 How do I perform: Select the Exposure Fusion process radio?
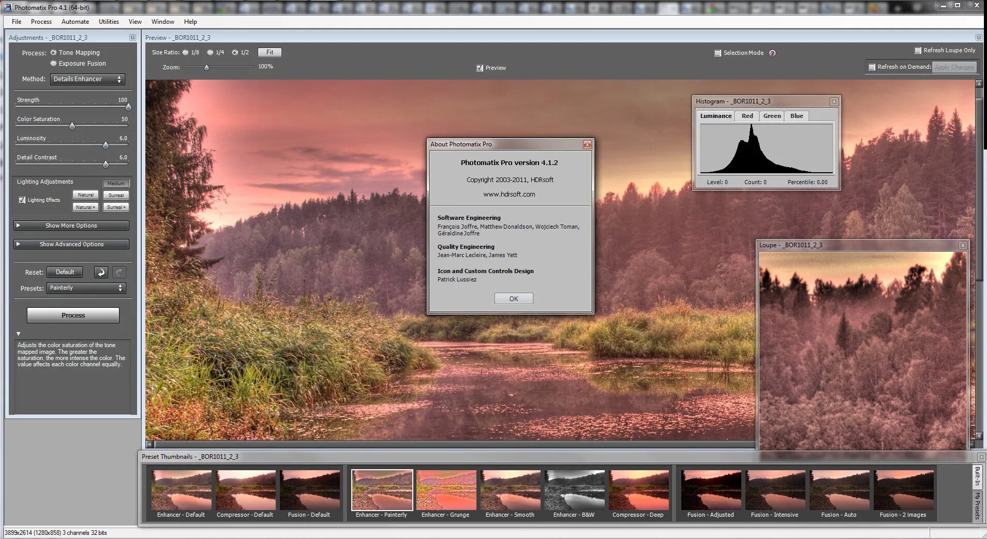point(53,64)
